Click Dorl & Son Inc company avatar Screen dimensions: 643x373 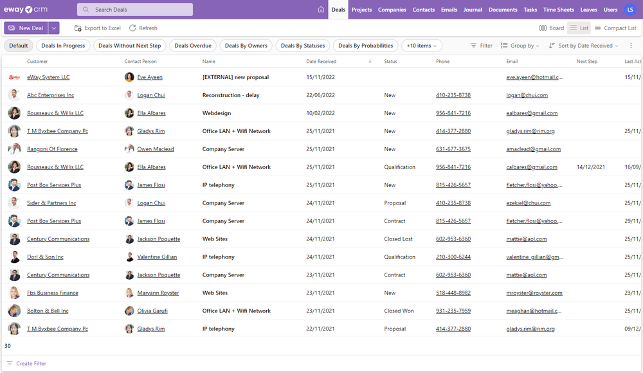tap(14, 257)
